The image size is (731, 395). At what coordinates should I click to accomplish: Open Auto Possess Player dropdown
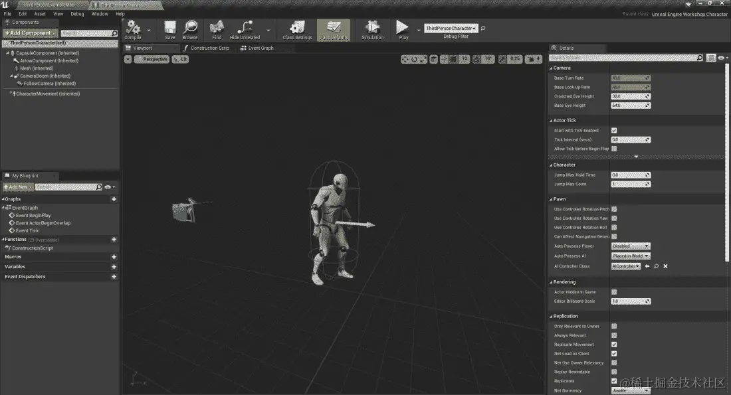pyautogui.click(x=631, y=246)
